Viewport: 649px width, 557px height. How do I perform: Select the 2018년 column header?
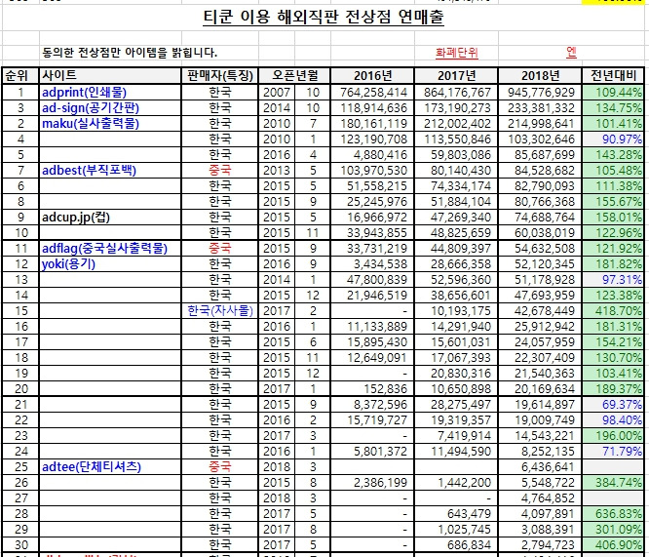(x=540, y=75)
